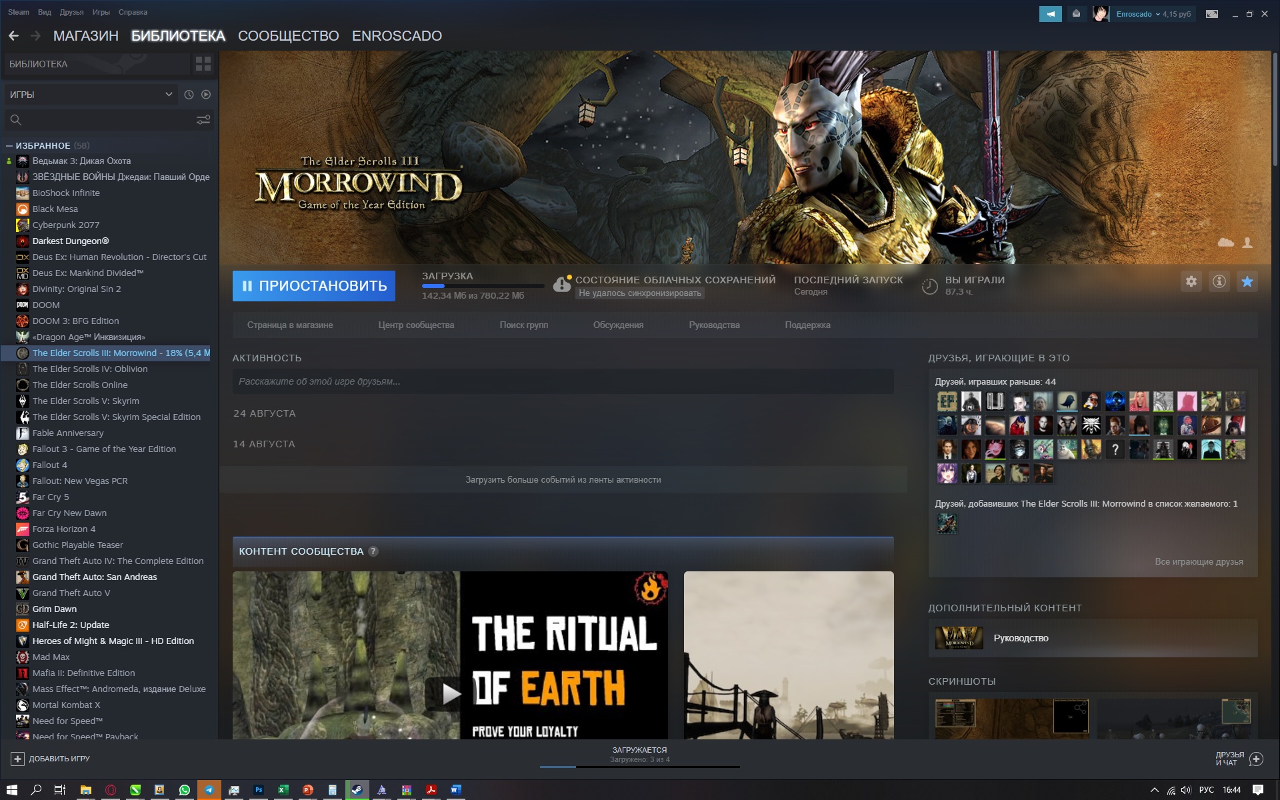Open Telegram from the Windows taskbar
The image size is (1280, 800).
(209, 790)
